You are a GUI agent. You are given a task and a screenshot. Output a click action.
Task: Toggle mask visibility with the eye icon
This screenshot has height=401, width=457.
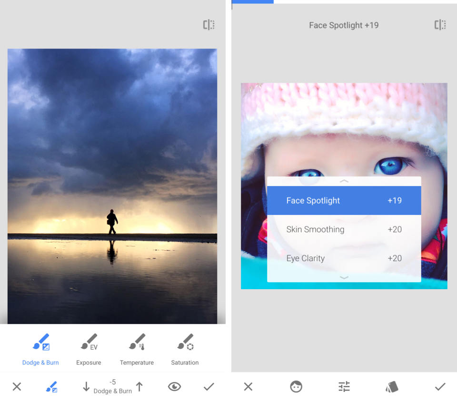tap(174, 387)
